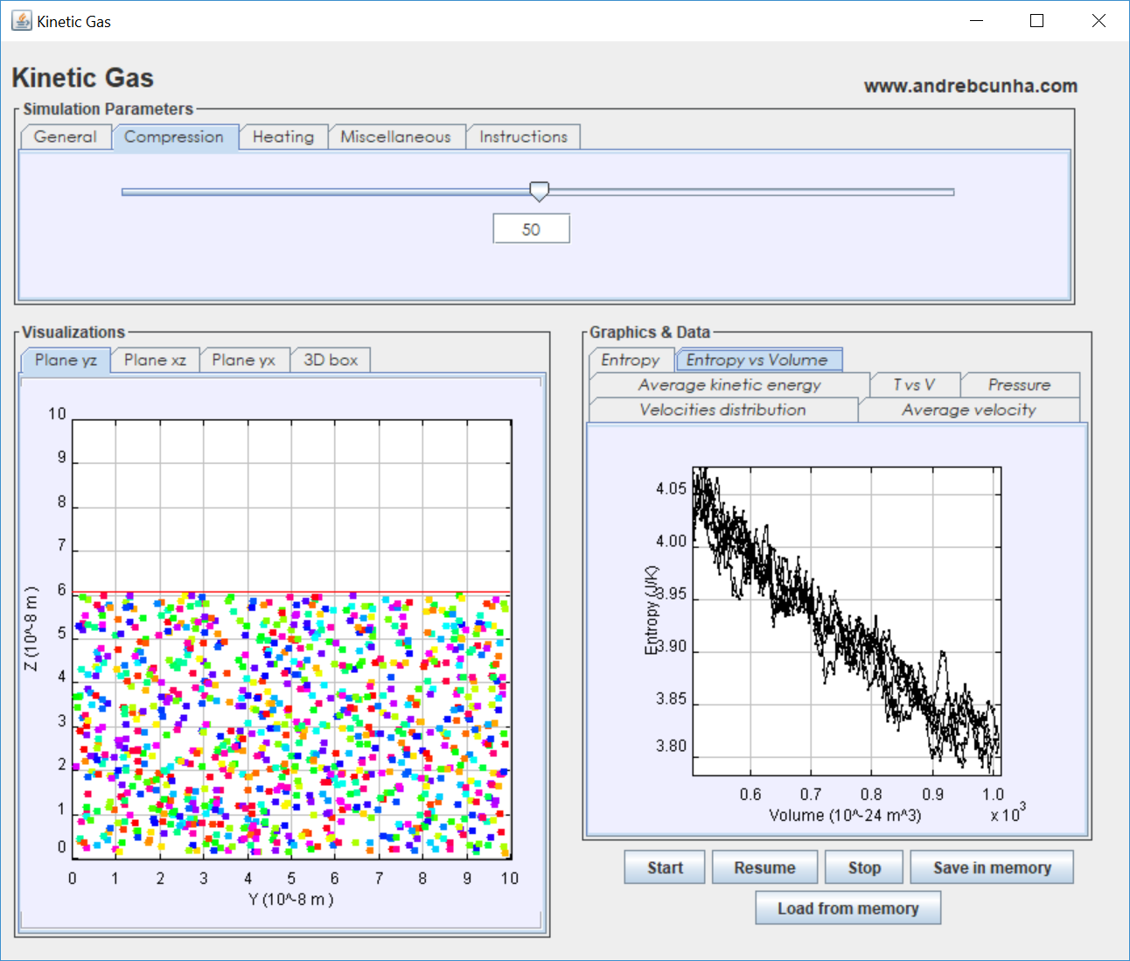Viewport: 1130px width, 961px height.
Task: Minimize the Kinetic Gas window
Action: [977, 21]
